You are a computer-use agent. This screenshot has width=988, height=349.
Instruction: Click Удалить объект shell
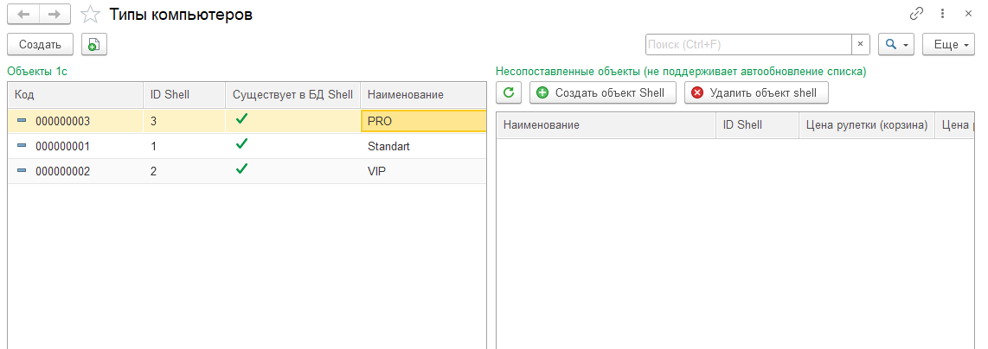point(756,92)
